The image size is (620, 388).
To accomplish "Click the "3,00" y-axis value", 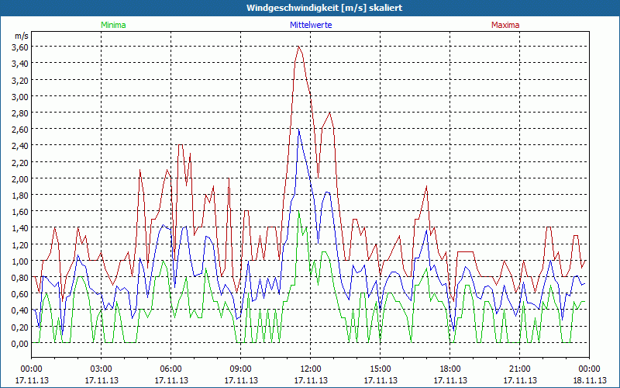I will (20, 96).
